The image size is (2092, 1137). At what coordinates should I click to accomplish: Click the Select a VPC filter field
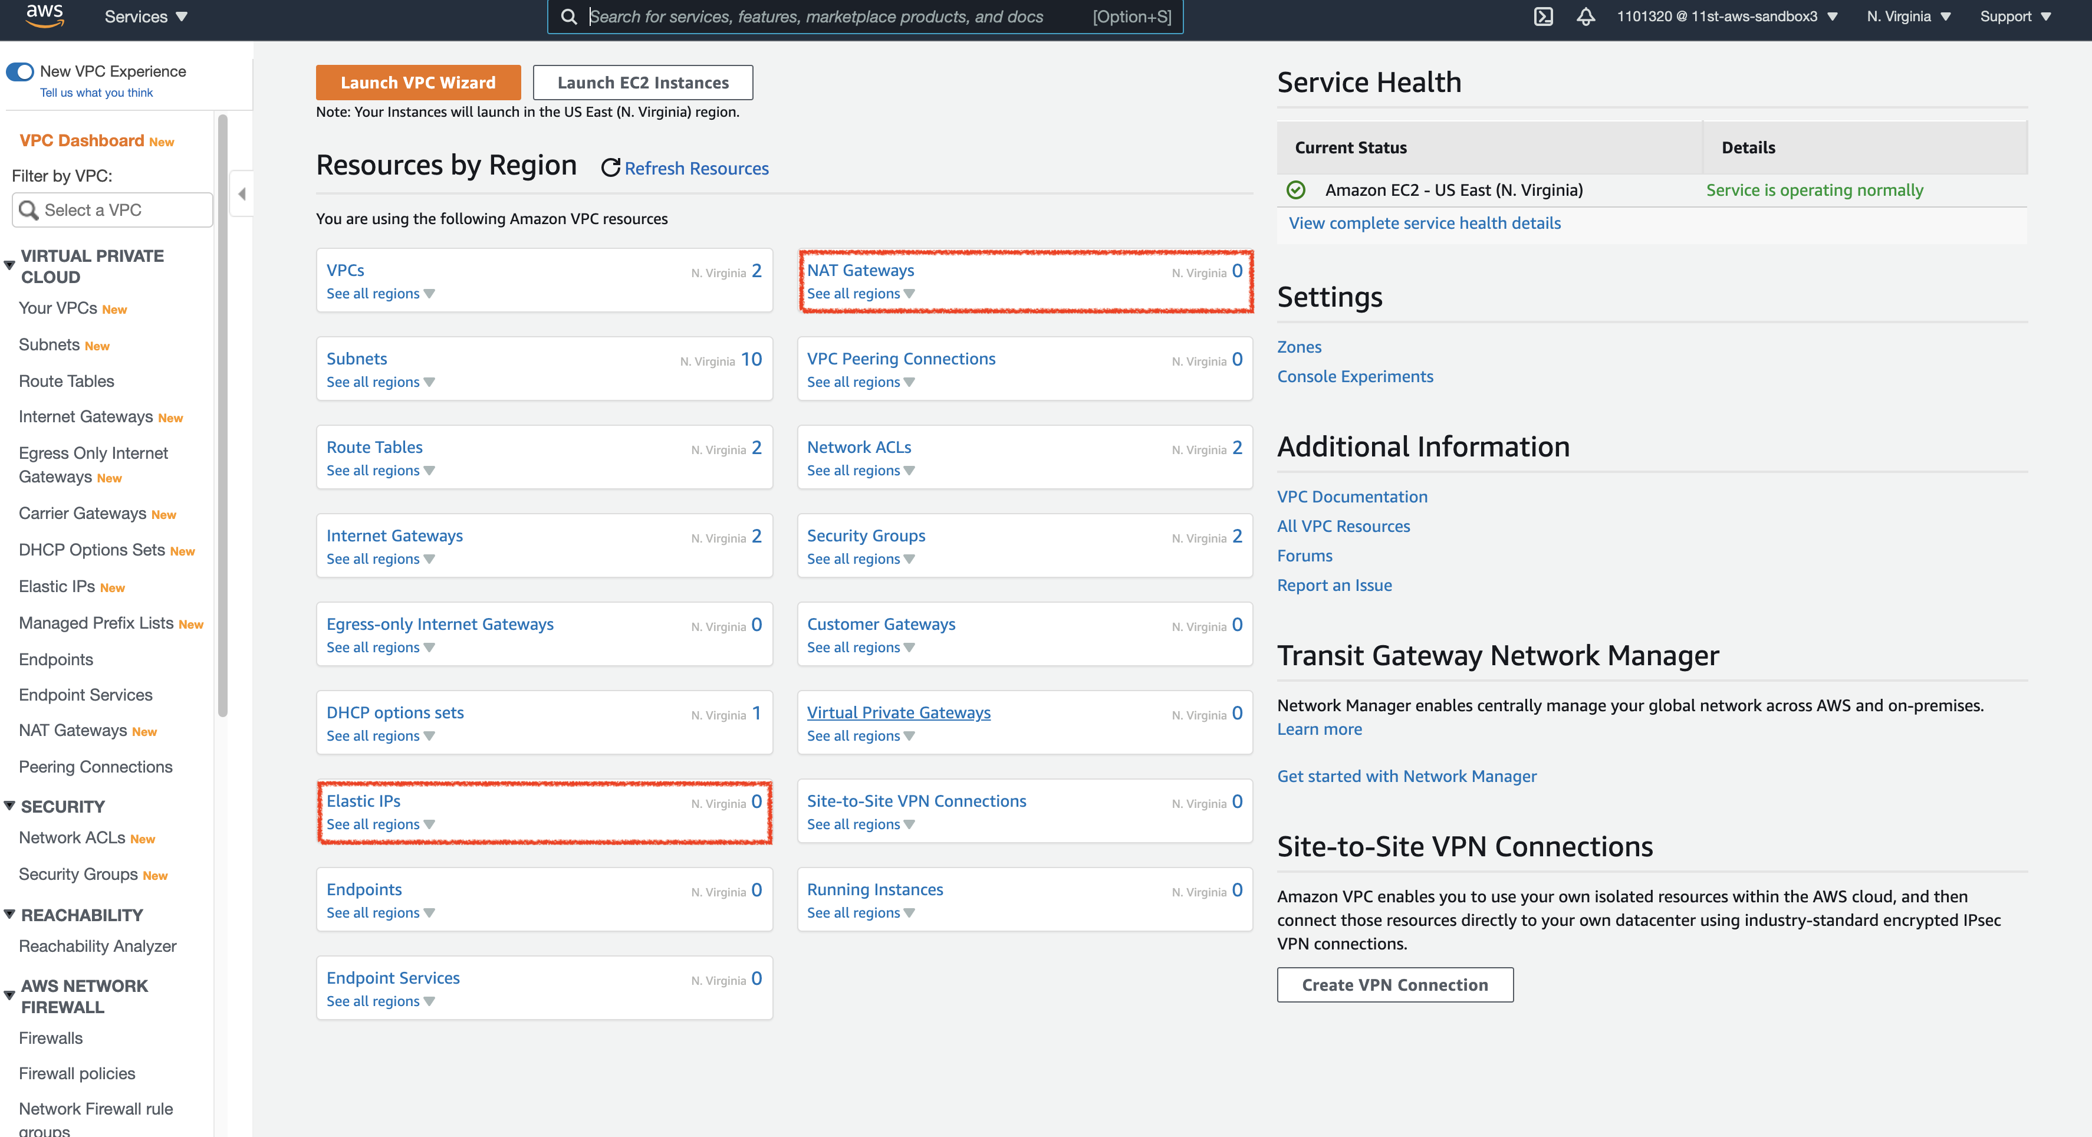click(x=112, y=211)
